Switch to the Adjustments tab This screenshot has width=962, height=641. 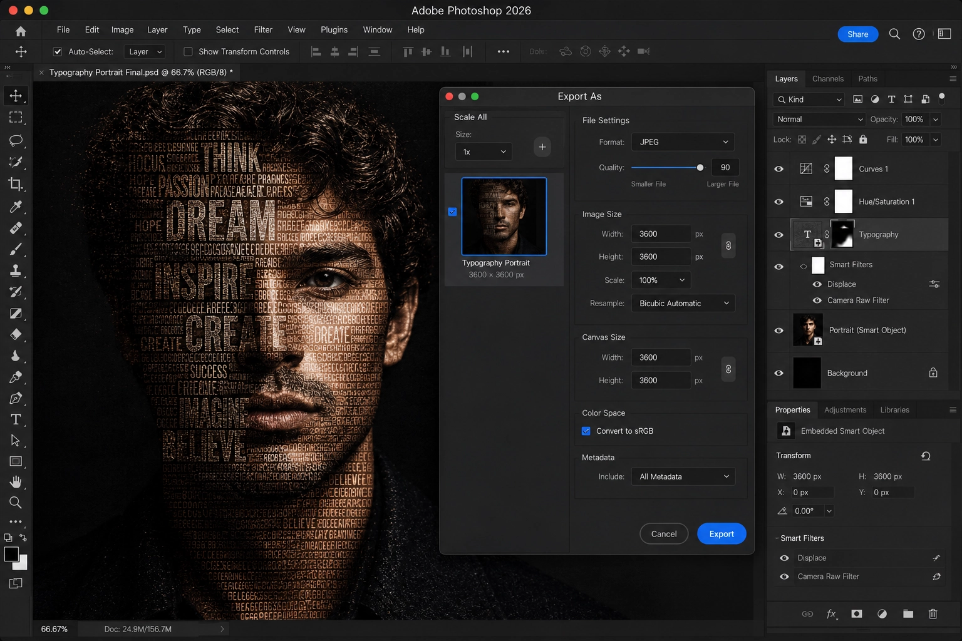(x=845, y=410)
